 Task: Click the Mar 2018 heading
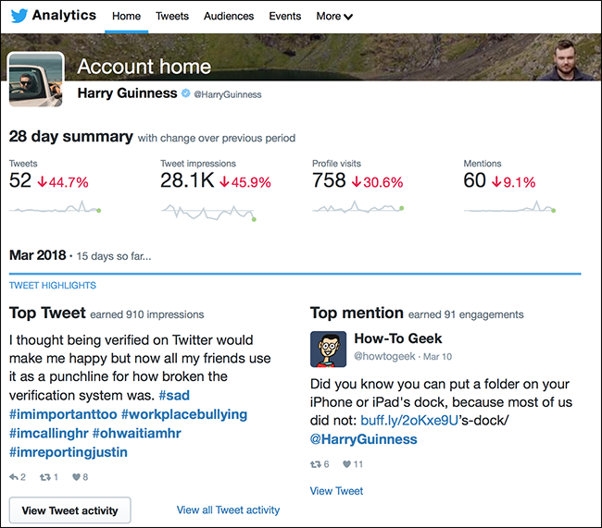pyautogui.click(x=38, y=255)
